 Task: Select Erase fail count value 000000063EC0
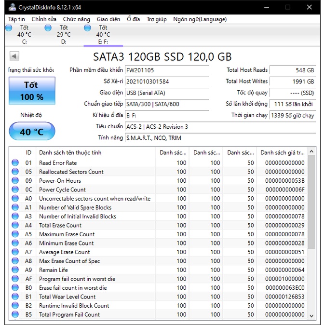pyautogui.click(x=285, y=288)
